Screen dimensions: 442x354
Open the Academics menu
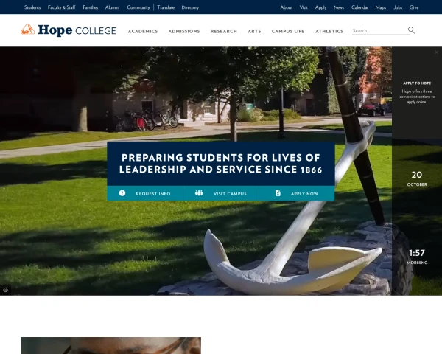(143, 31)
